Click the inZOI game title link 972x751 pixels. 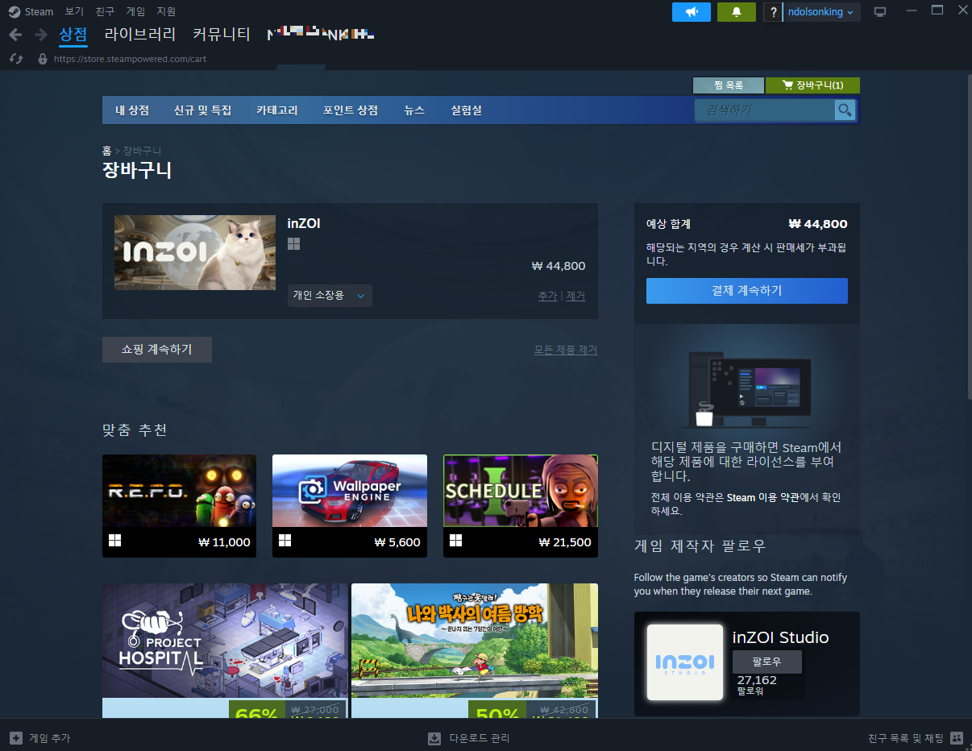click(x=304, y=224)
